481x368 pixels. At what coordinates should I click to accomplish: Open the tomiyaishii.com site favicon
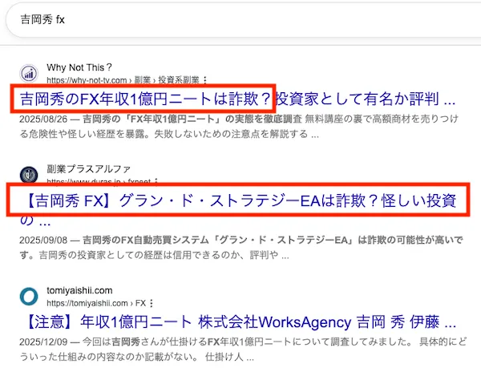pyautogui.click(x=29, y=297)
